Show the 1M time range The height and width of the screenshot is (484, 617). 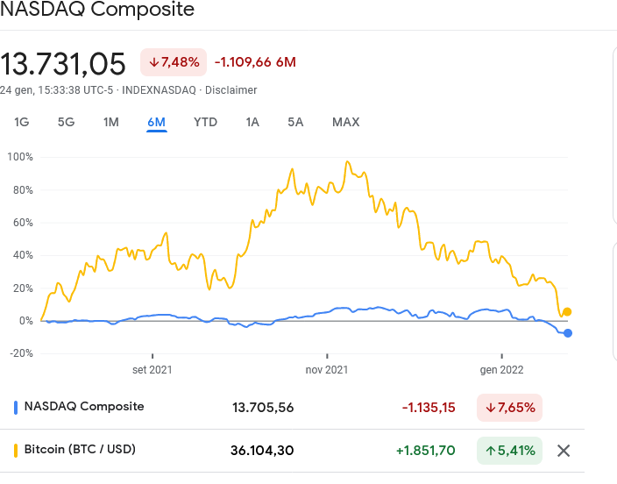point(111,122)
